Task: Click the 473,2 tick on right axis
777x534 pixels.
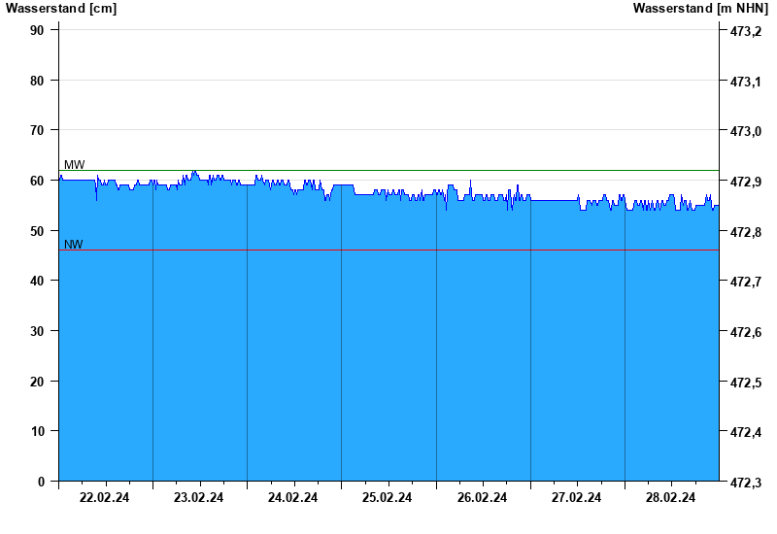Action: click(x=745, y=31)
